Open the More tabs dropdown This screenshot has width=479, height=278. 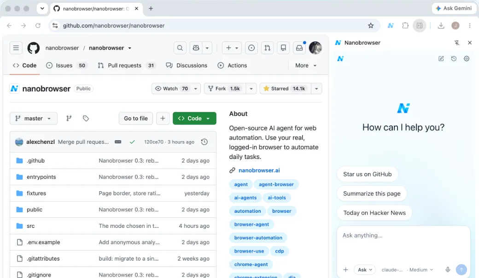[x=306, y=65]
